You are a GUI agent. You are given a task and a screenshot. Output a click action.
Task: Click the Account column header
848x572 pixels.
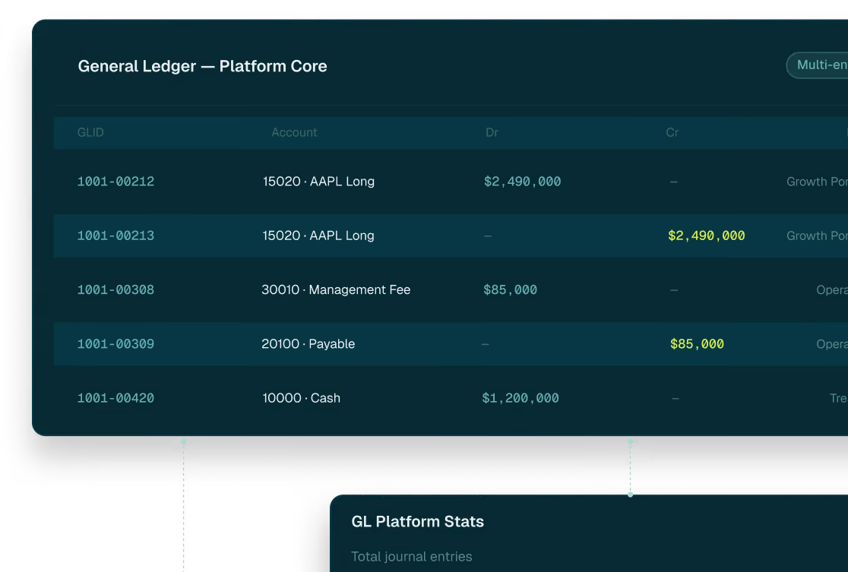point(294,132)
